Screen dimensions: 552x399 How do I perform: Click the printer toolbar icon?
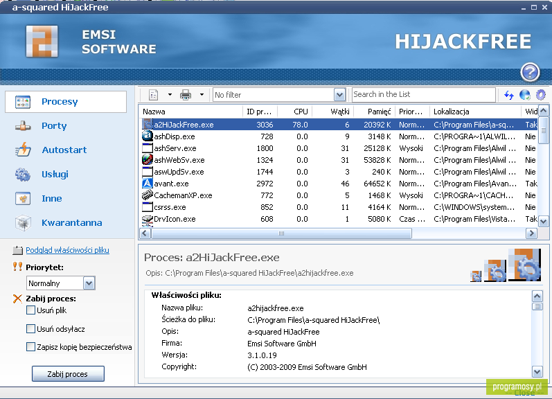click(186, 95)
